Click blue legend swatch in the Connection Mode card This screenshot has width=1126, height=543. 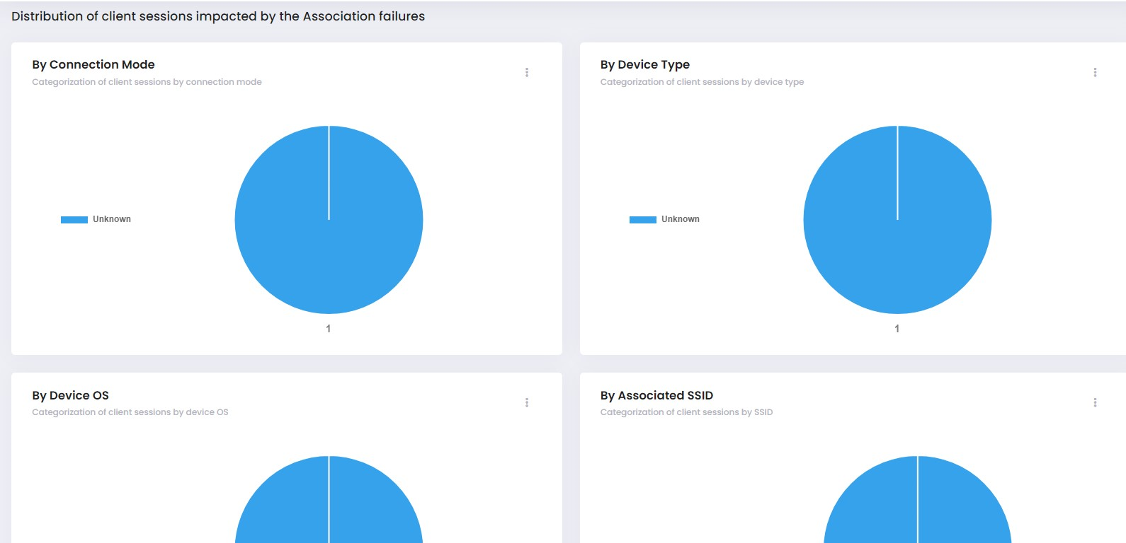coord(74,220)
